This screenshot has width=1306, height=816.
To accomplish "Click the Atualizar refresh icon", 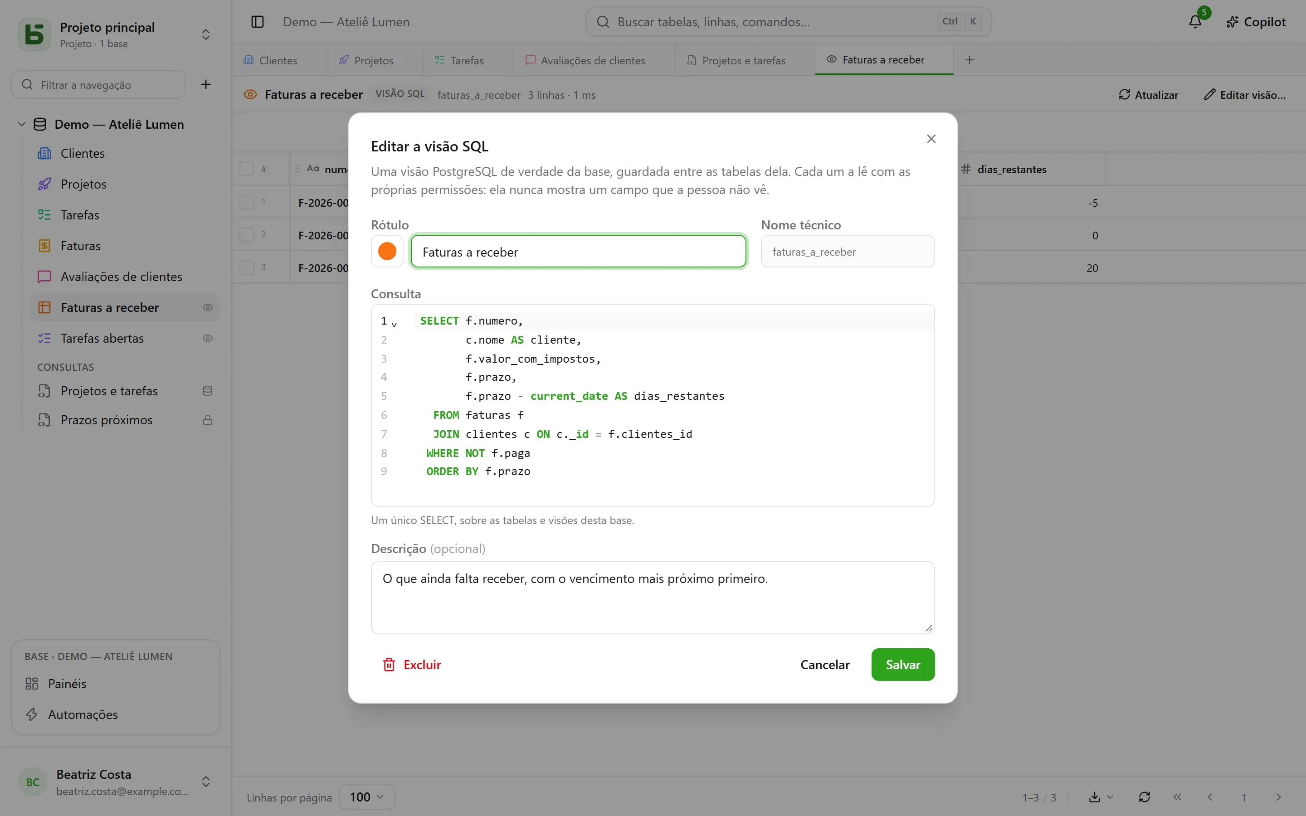I will pyautogui.click(x=1124, y=94).
